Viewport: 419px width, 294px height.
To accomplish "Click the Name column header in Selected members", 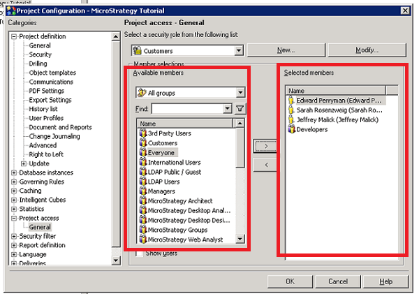I will click(x=336, y=91).
